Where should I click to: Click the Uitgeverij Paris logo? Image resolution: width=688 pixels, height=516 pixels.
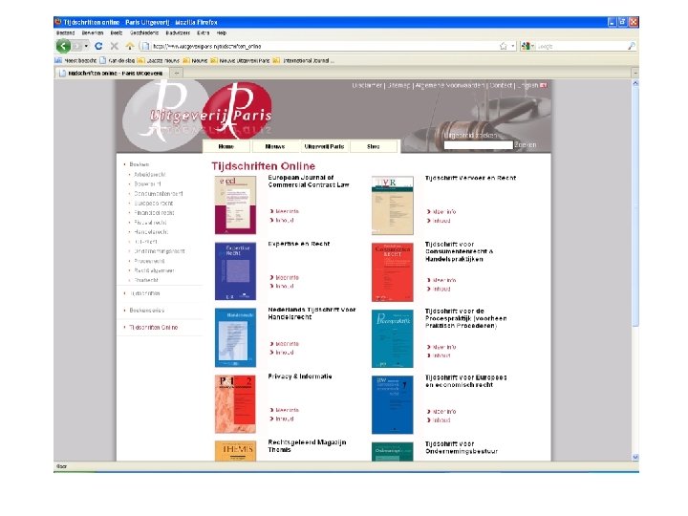198,115
